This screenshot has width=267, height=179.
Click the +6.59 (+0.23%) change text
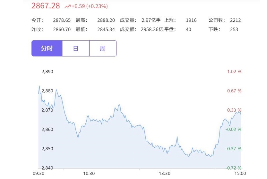point(90,6)
